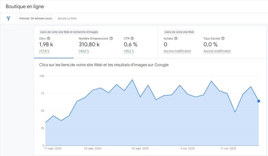The width and height of the screenshot is (268, 156).
Task: Click the +25,2 % change under CTR
Action: (129, 51)
